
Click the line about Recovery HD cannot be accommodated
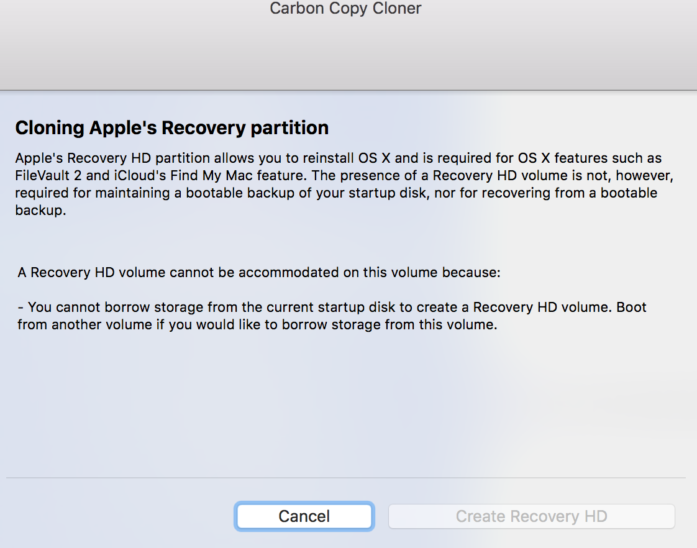258,272
